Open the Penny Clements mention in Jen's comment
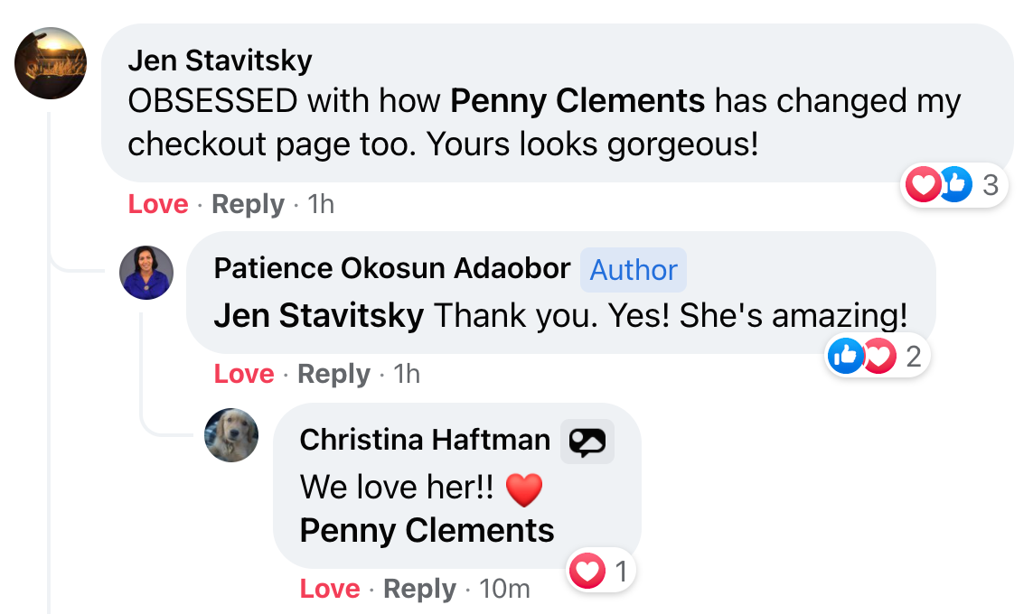 coord(578,101)
